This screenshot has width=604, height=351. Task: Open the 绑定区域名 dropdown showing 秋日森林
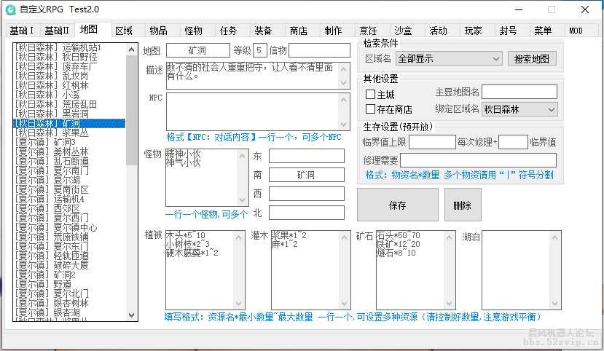pyautogui.click(x=519, y=109)
